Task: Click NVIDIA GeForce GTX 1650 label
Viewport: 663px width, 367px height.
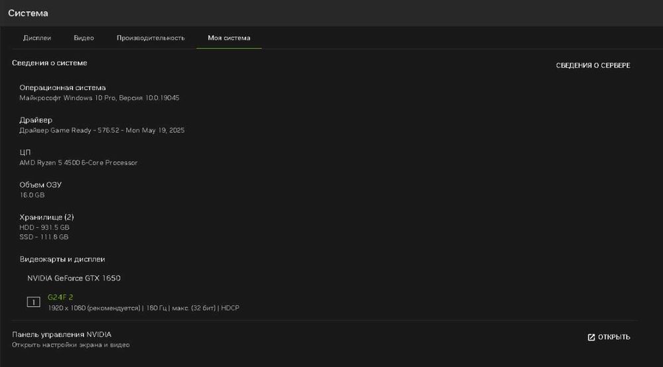Action: 74,278
